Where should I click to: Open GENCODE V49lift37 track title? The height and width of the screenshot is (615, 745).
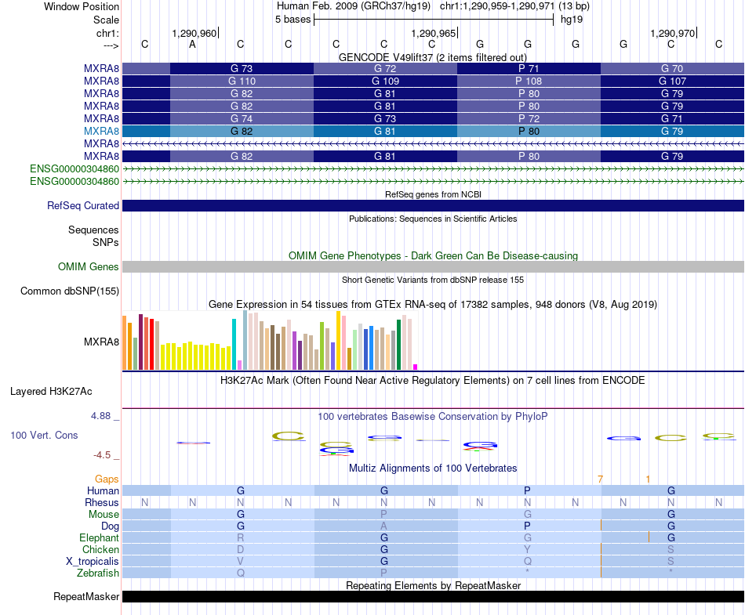[433, 57]
